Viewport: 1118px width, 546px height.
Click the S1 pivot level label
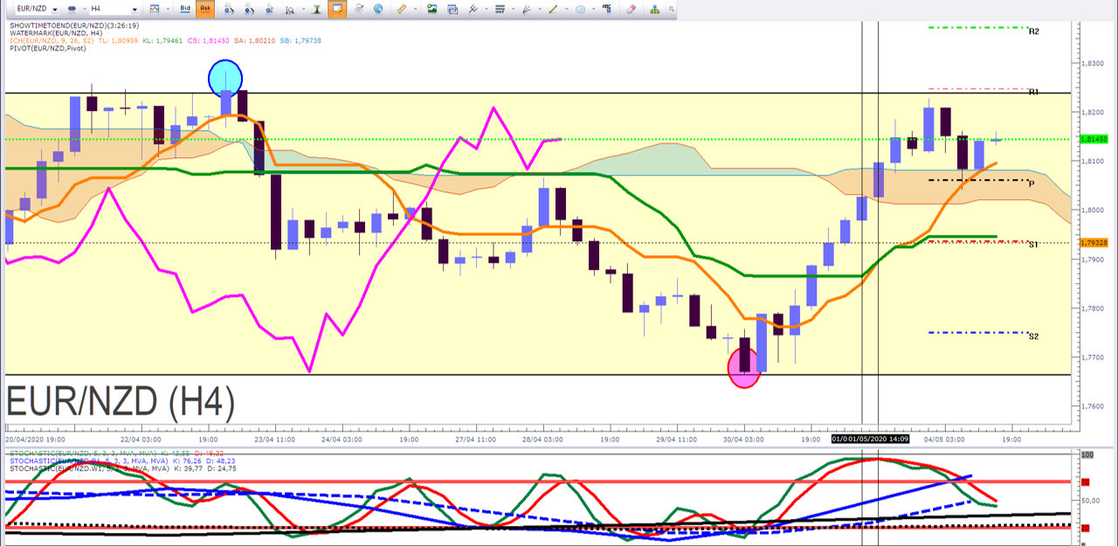click(x=1032, y=245)
